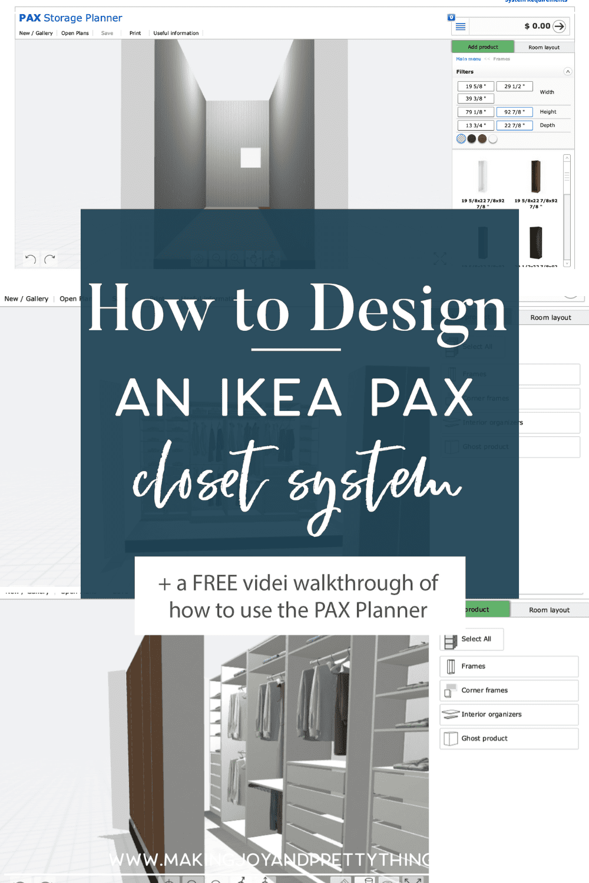Click the product list scrollbar thumb
The height and width of the screenshot is (883, 589).
click(x=567, y=178)
